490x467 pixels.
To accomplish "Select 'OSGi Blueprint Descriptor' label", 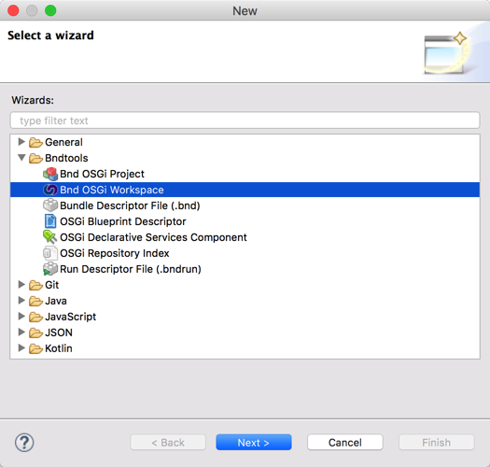I will pyautogui.click(x=123, y=221).
